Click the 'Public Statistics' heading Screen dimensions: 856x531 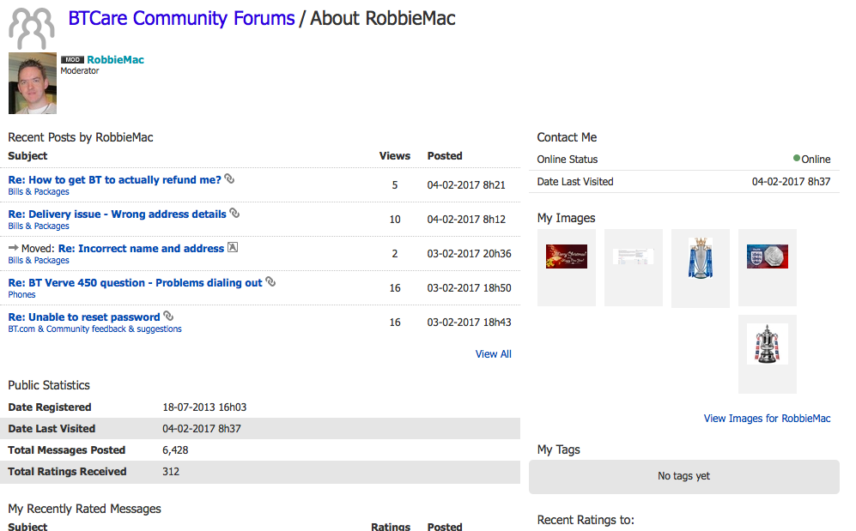click(49, 385)
